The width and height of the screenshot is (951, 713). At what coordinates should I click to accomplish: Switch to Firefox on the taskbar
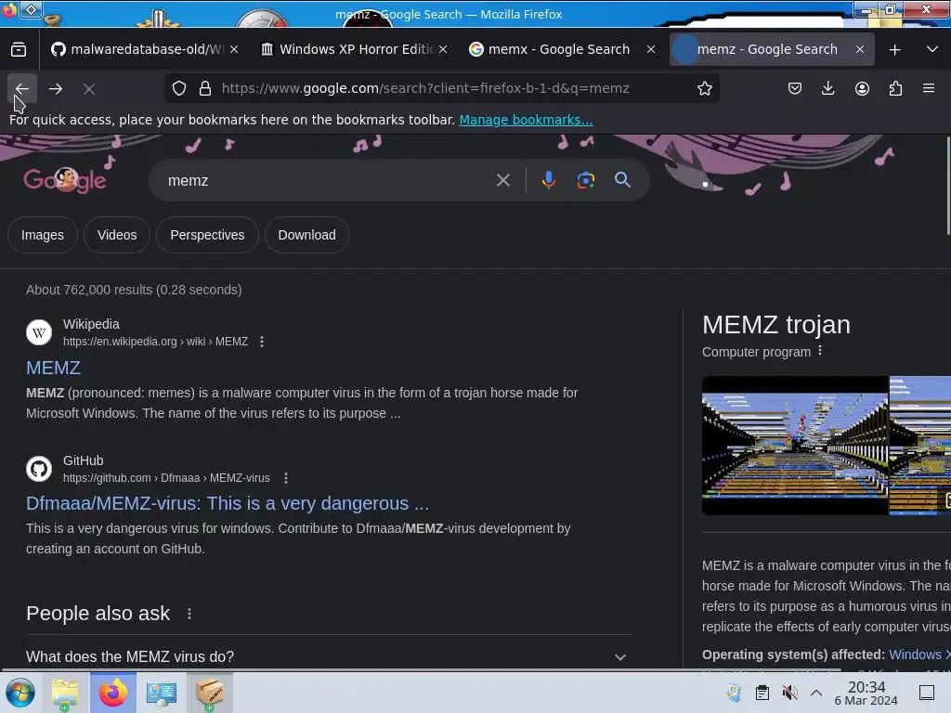(112, 693)
